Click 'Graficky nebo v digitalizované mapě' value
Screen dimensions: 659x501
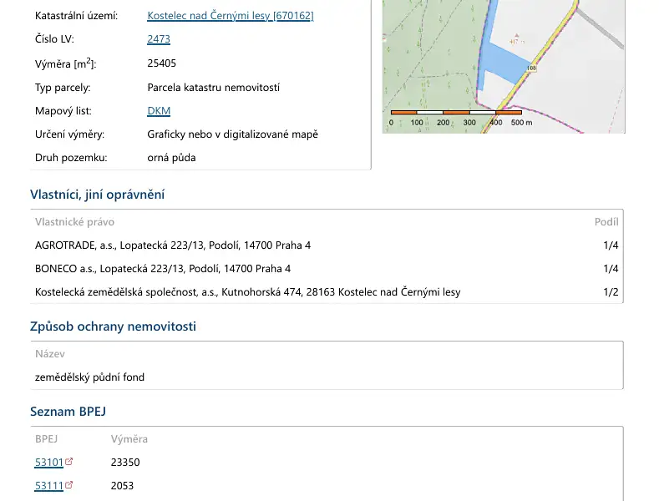(x=232, y=134)
